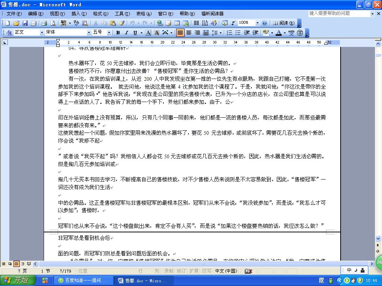Insert a hyperlink using the globe icon
The width and height of the screenshot is (382, 286).
point(159,23)
